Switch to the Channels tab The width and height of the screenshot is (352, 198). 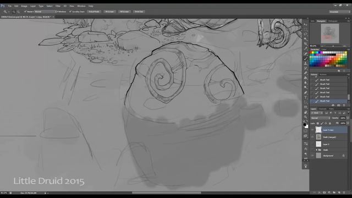click(323, 109)
